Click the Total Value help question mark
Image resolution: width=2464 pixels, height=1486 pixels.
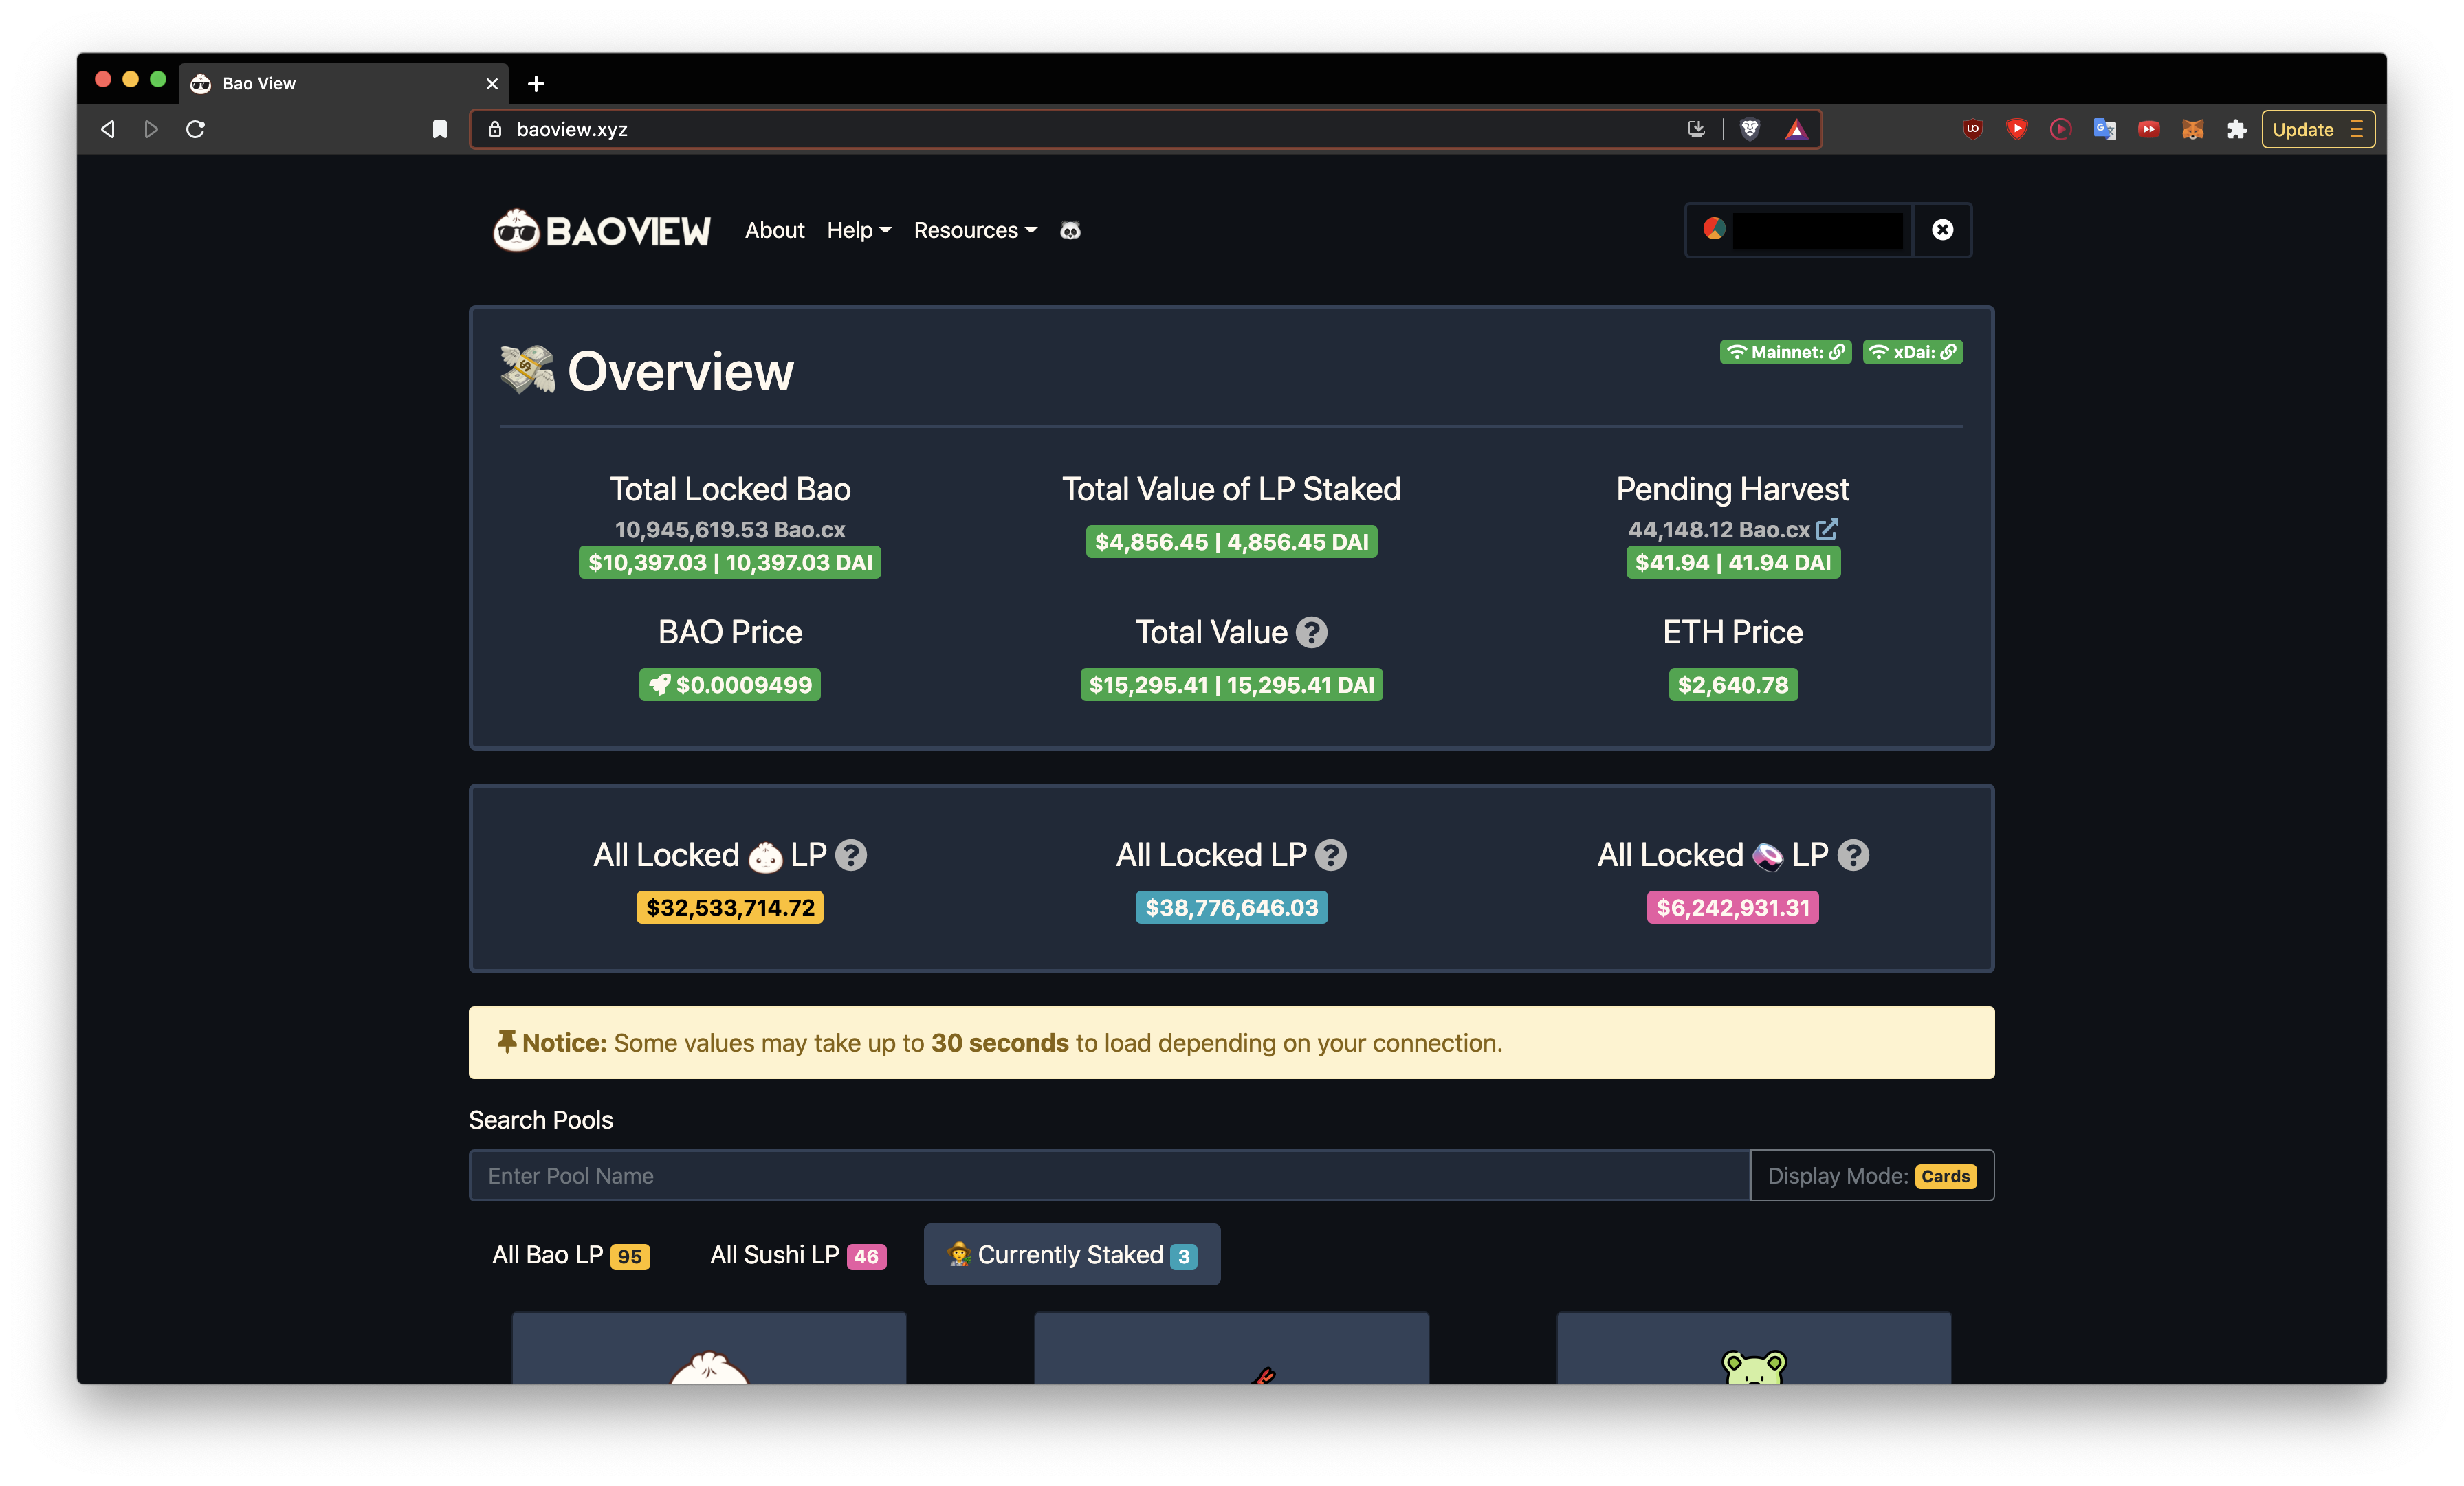(x=1311, y=632)
